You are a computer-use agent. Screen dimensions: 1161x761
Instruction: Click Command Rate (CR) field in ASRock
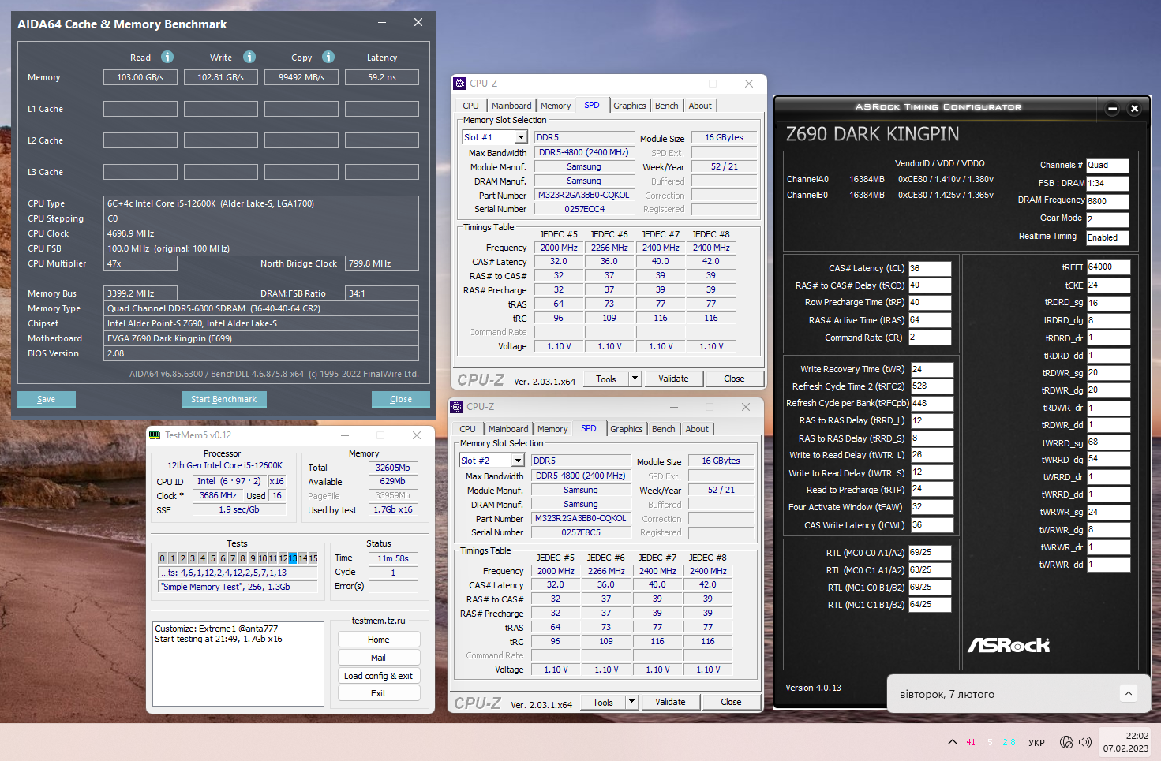pos(930,338)
